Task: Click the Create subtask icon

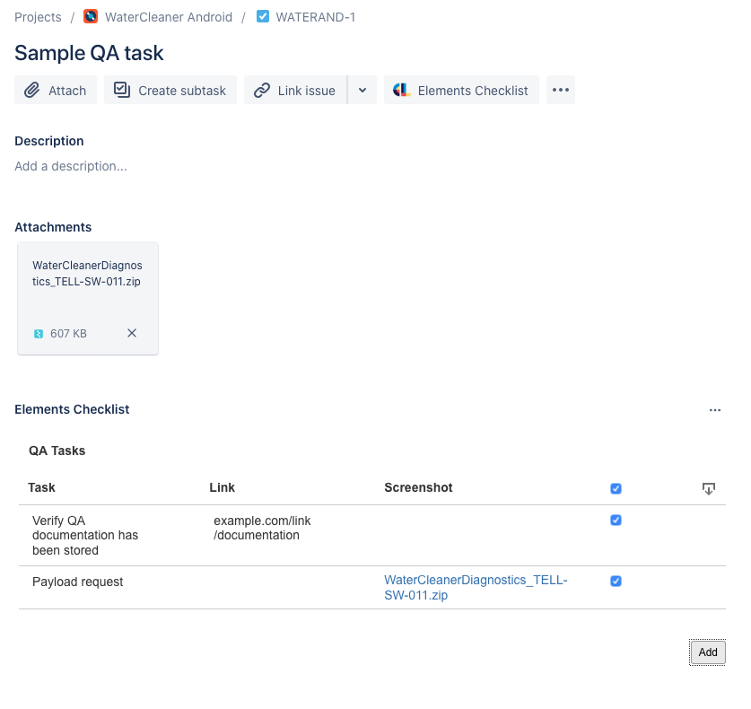Action: tap(120, 90)
